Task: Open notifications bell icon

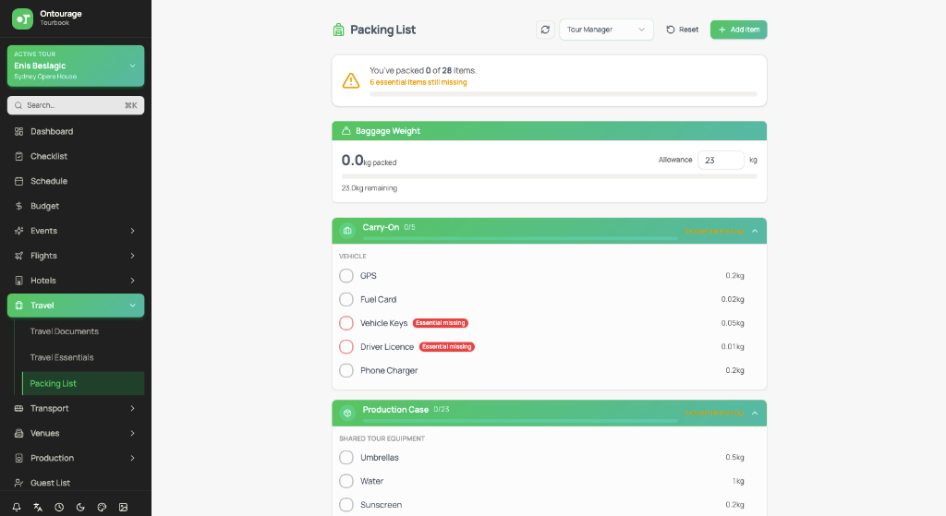Action: coord(17,507)
